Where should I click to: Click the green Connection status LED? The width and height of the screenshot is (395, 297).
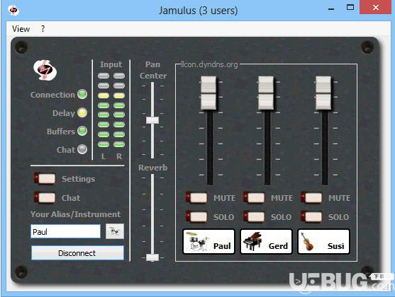(x=82, y=94)
